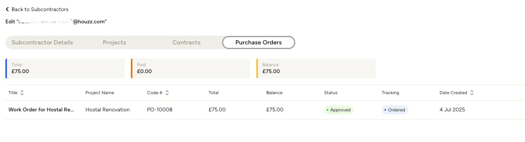Switch to the Projects tab

tap(114, 42)
